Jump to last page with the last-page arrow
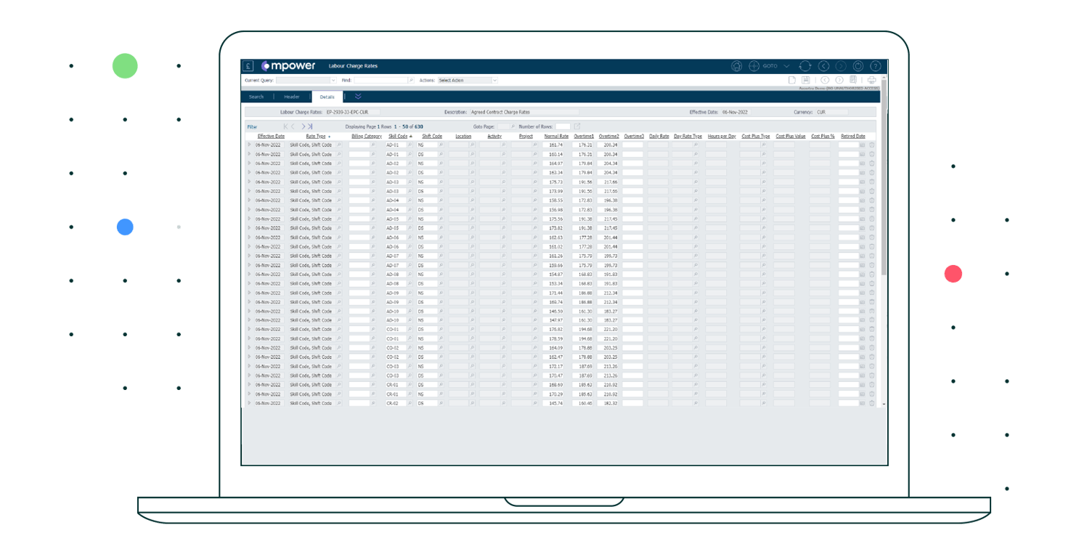Screen dimensions: 1087x549 click(310, 126)
